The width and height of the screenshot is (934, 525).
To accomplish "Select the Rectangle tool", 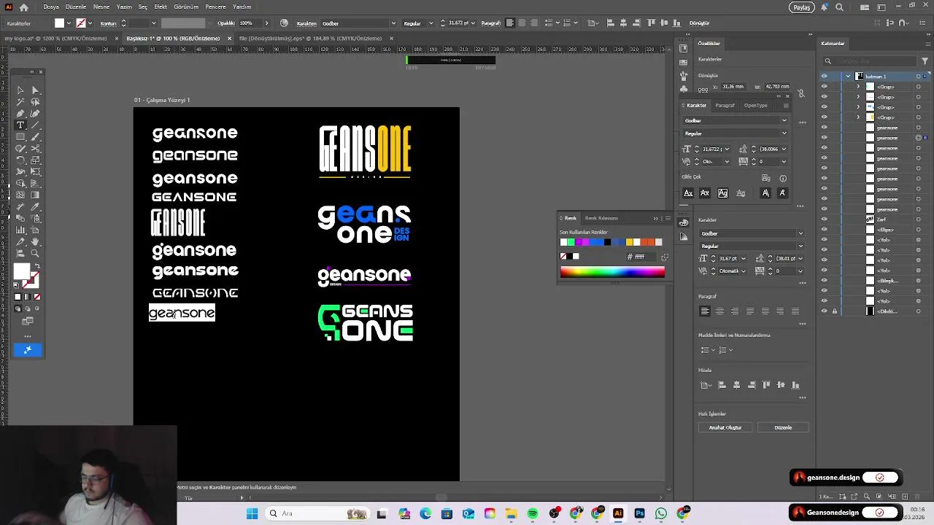I will 20,137.
